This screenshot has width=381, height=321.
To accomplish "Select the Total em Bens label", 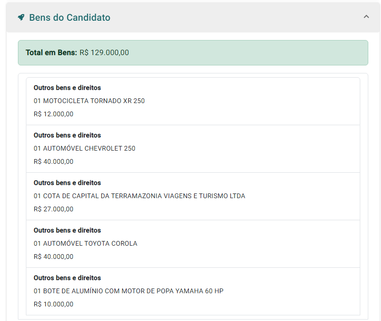I will click(51, 53).
